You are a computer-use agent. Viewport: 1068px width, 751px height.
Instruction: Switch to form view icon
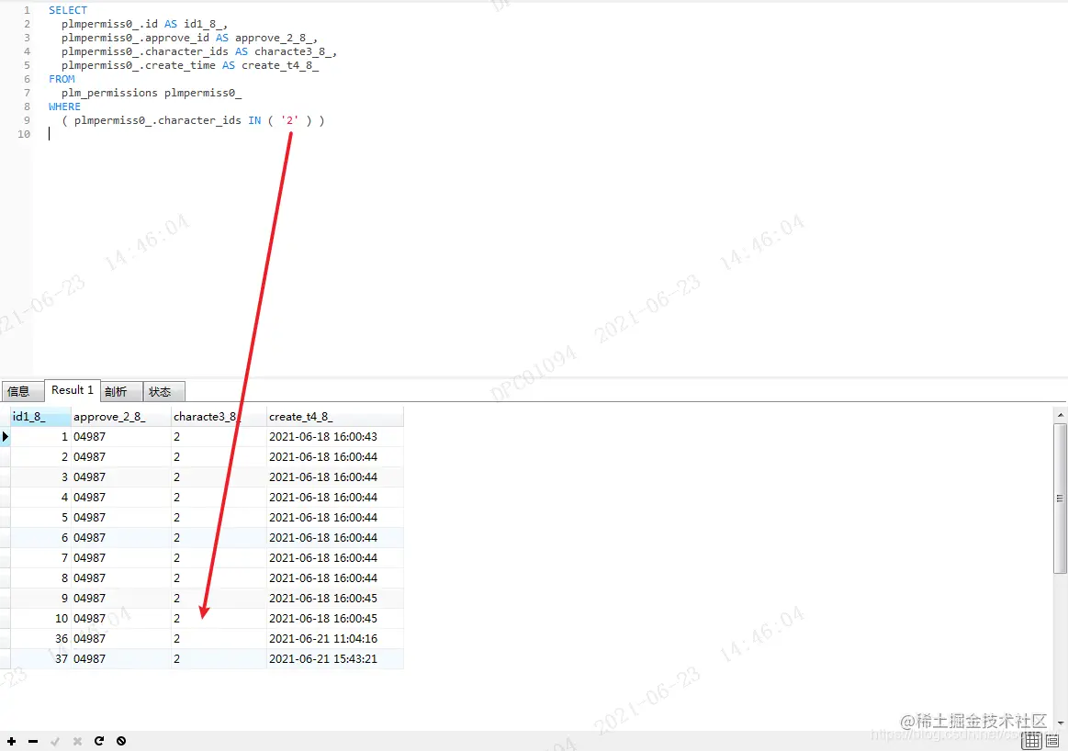(1052, 741)
